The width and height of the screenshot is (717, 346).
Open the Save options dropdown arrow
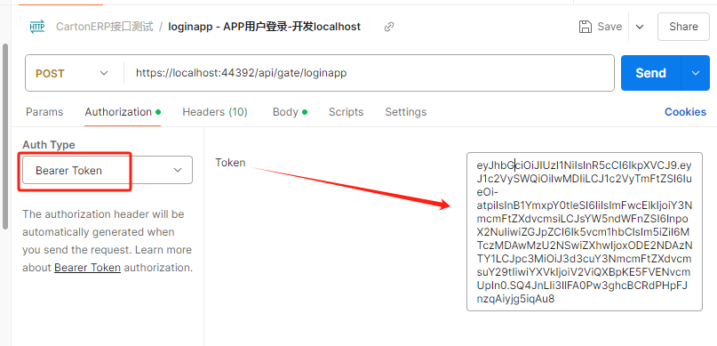tap(640, 27)
